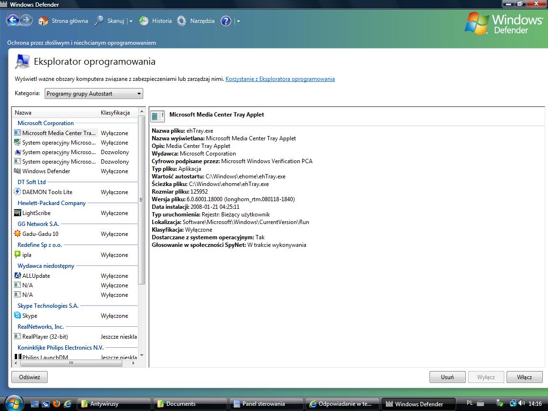Select Microsoft Media Center Tray Applet entry
This screenshot has width=548, height=411.
click(x=75, y=133)
